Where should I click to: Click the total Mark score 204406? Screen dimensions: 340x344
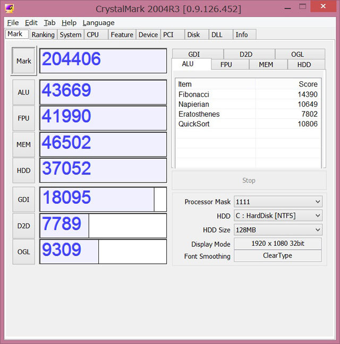click(x=103, y=61)
